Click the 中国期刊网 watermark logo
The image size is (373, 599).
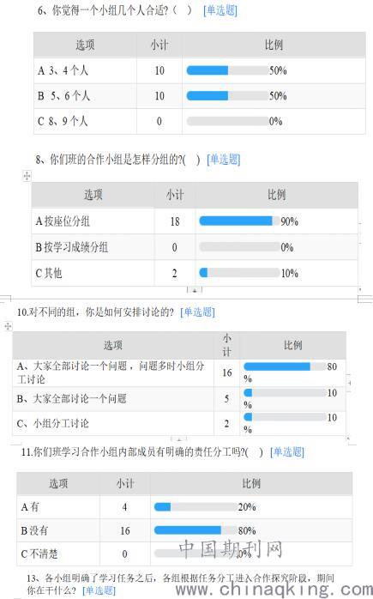pos(231,550)
